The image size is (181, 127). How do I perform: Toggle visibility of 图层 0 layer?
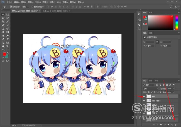tap(144, 113)
